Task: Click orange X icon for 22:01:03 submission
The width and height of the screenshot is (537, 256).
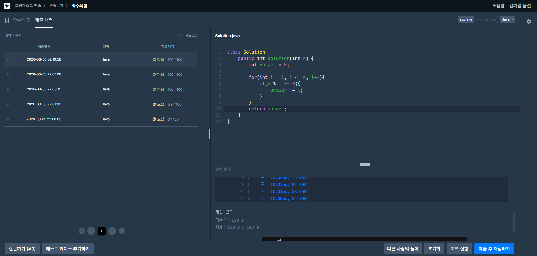Action: pyautogui.click(x=154, y=104)
